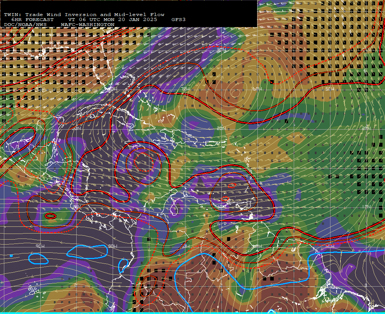Click the "20N" label between 70W and 60W
This screenshot has width=385, height=314.
tap(221, 129)
